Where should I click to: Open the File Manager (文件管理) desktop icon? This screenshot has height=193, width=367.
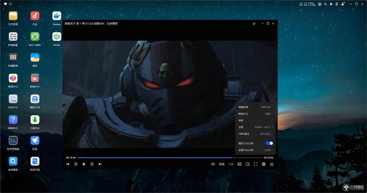click(x=13, y=16)
